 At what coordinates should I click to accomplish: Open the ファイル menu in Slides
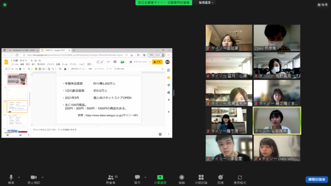tap(15, 64)
